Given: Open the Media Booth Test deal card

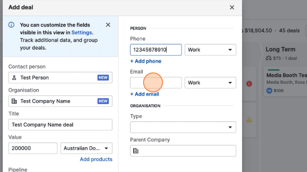Looking at the screenshot, I should coord(285,81).
